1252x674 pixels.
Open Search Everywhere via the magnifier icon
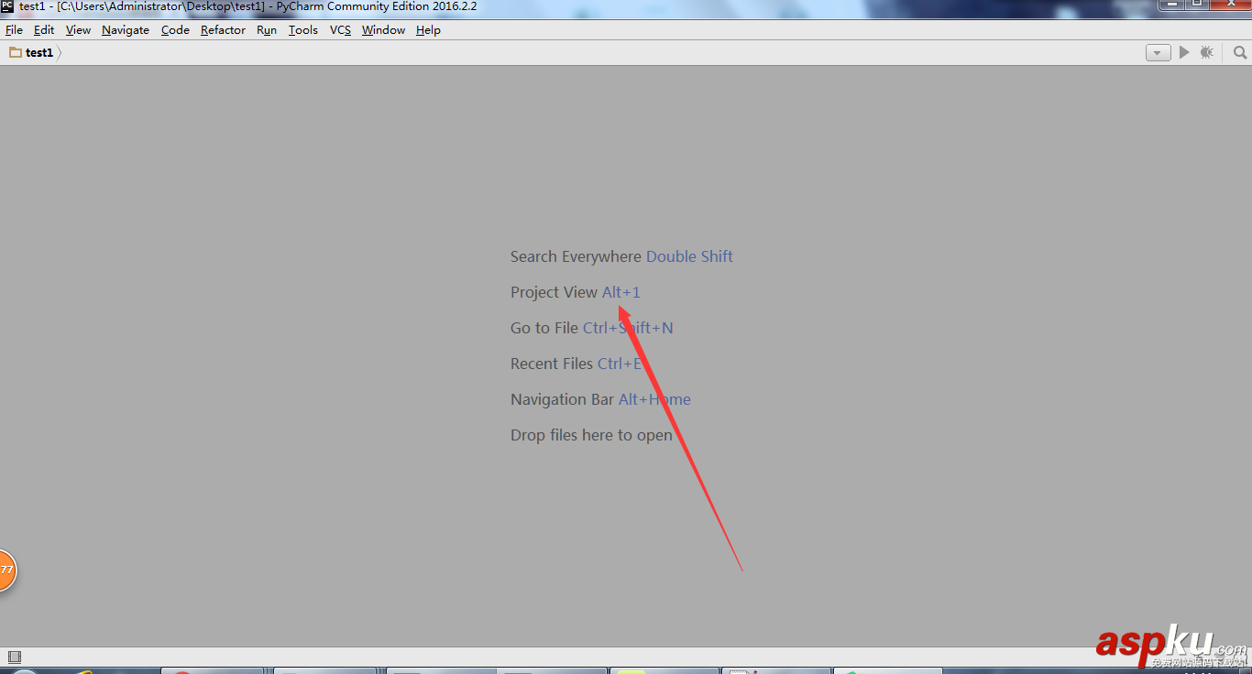click(x=1240, y=53)
